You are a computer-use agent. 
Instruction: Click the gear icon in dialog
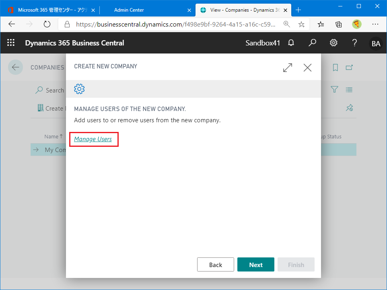(79, 89)
